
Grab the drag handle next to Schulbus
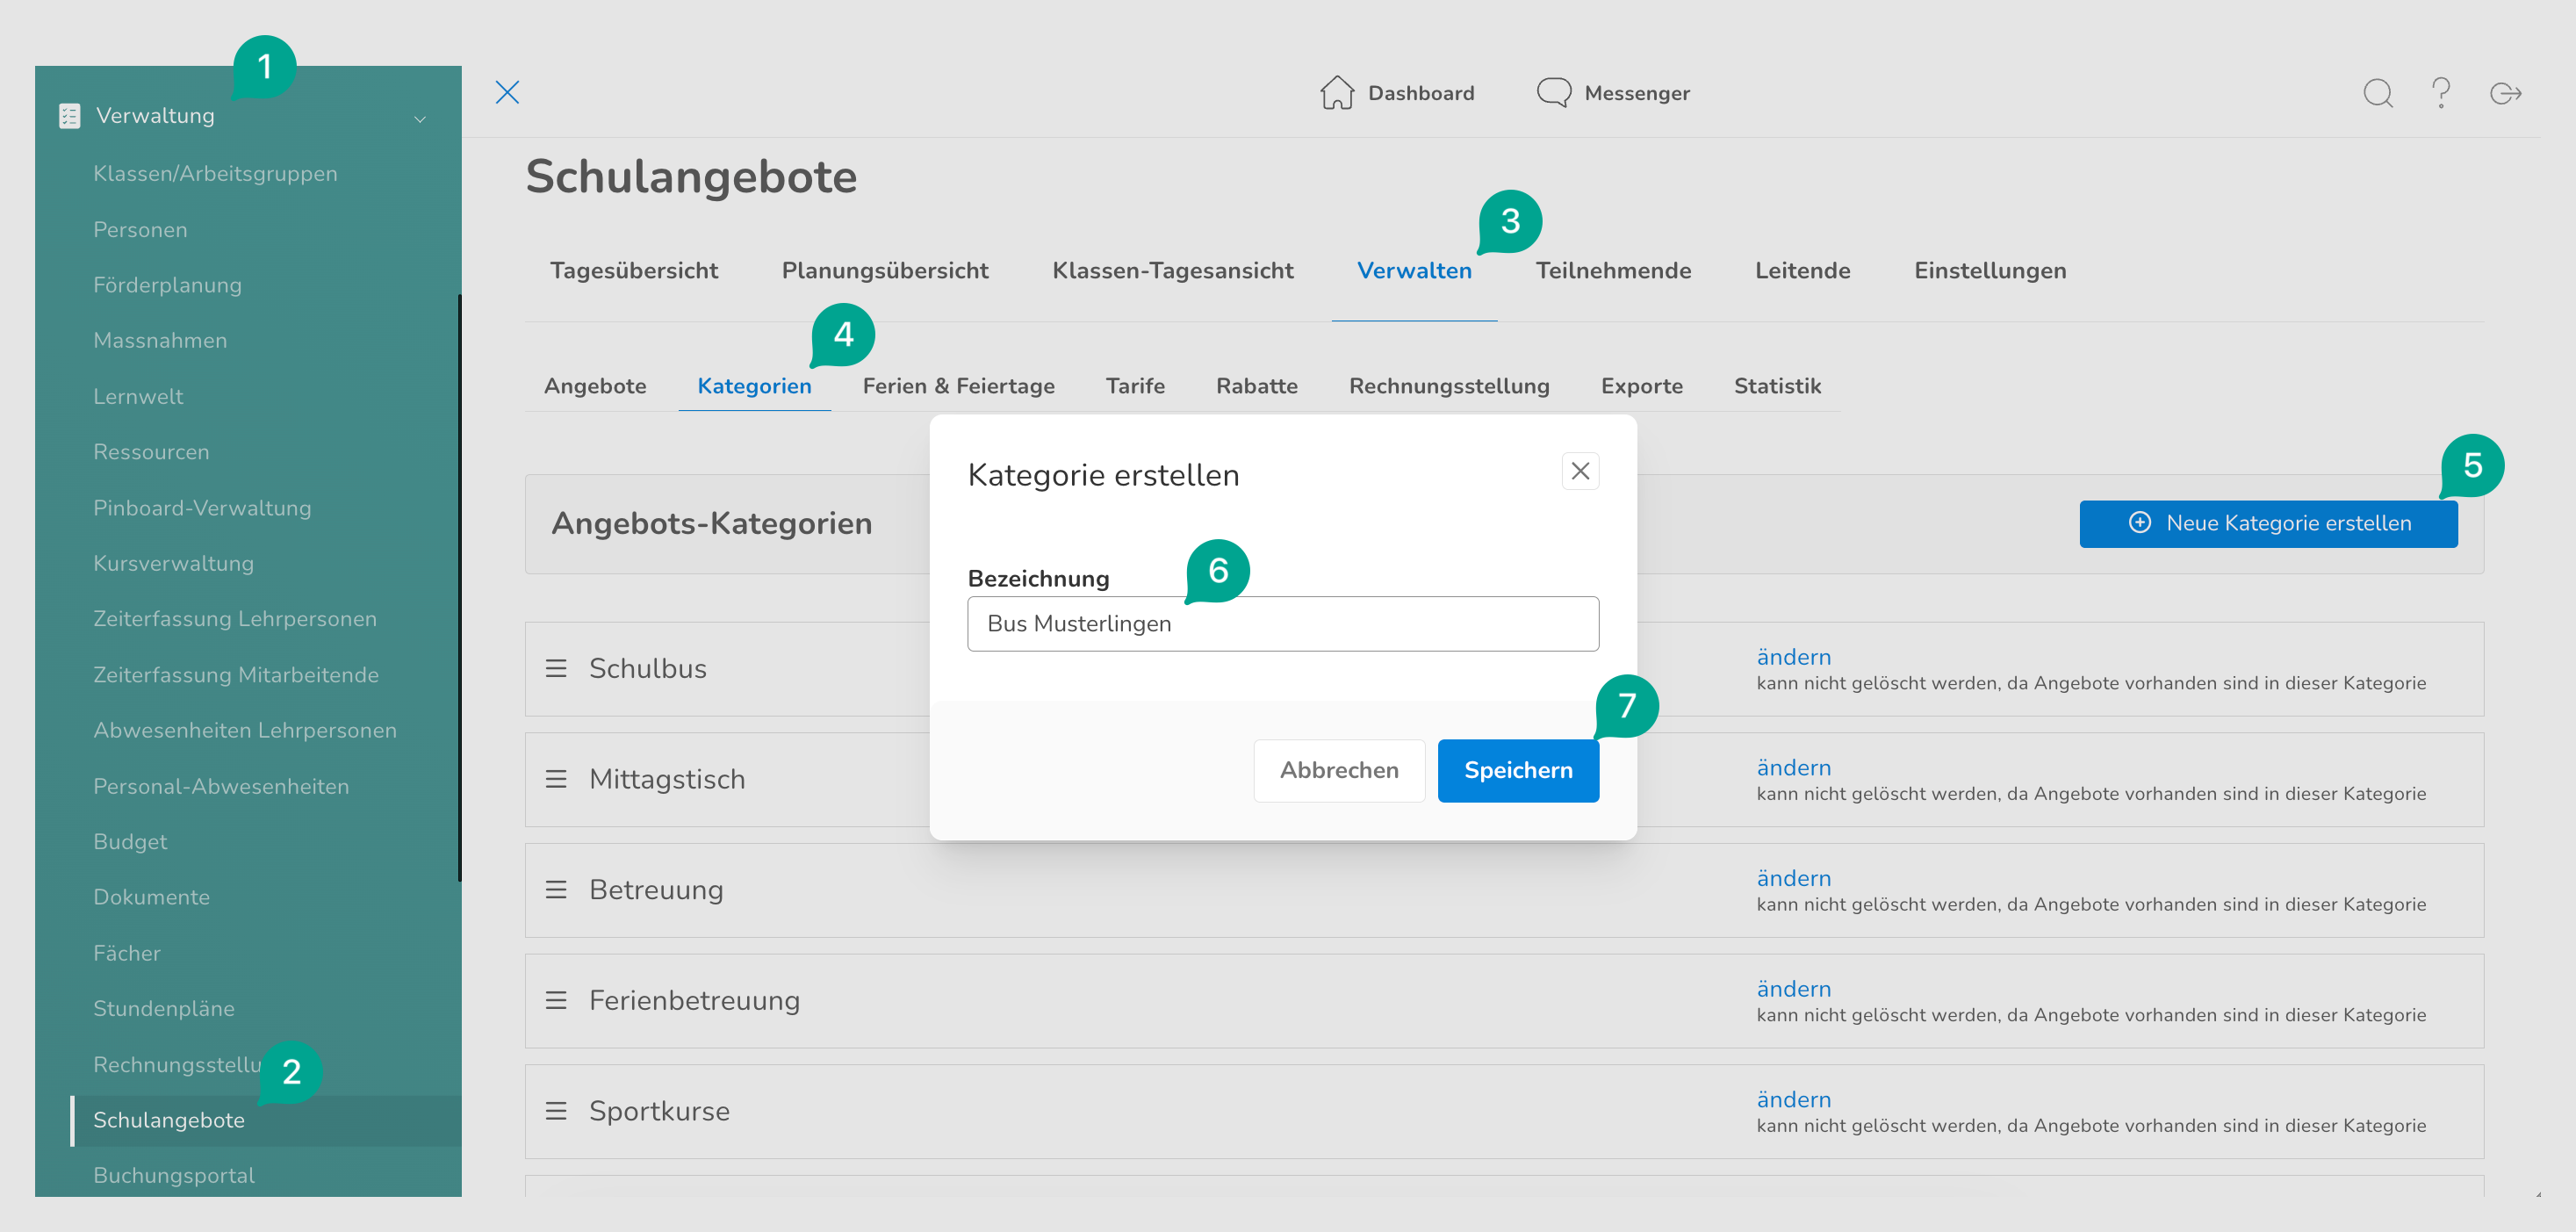click(x=556, y=668)
